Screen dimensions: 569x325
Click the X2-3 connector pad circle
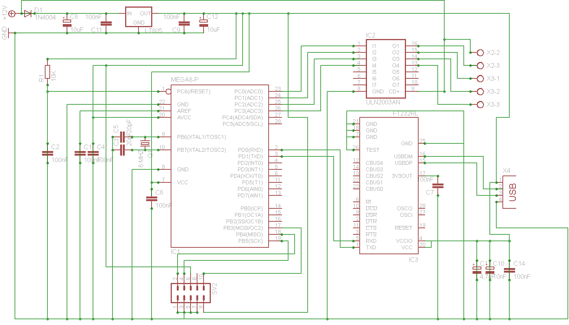(481, 65)
